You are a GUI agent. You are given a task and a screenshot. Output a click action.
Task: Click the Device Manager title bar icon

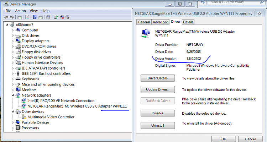coord(6,4)
